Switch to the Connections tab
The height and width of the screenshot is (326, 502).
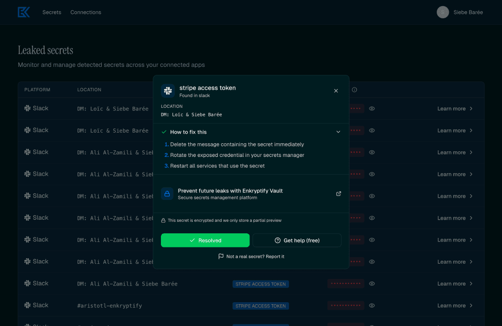86,12
